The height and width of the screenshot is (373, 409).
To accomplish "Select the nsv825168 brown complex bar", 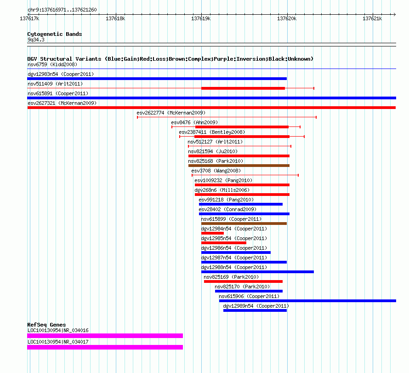I will click(239, 166).
